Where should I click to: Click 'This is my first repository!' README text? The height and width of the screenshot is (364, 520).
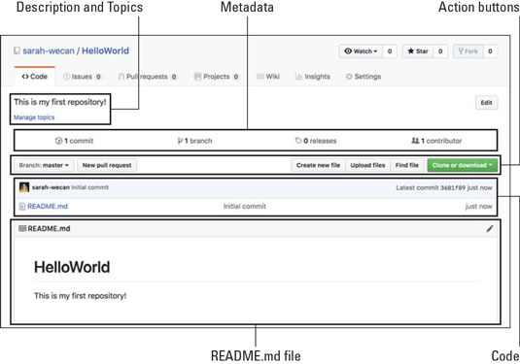click(x=81, y=296)
